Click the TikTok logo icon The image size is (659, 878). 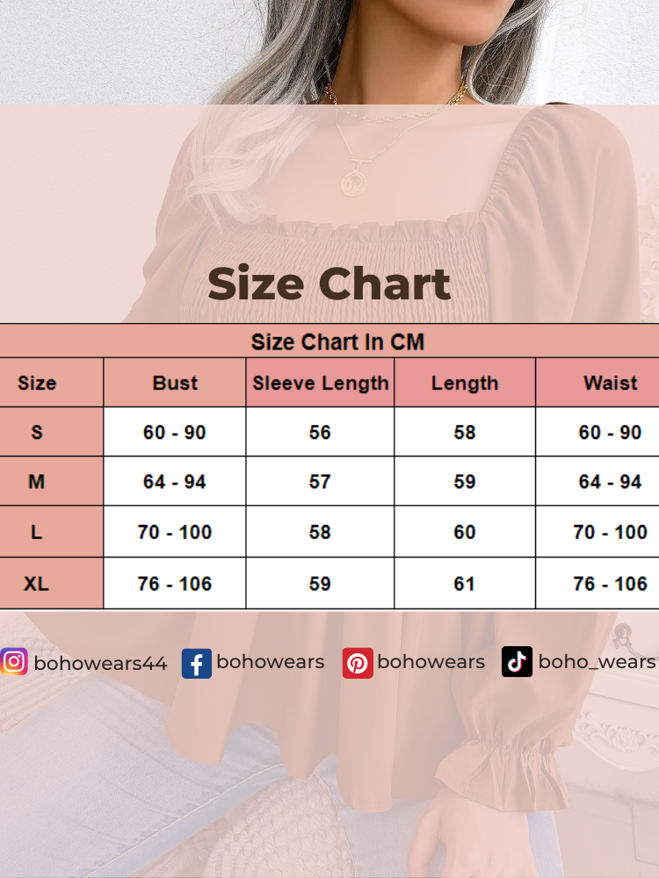click(517, 662)
